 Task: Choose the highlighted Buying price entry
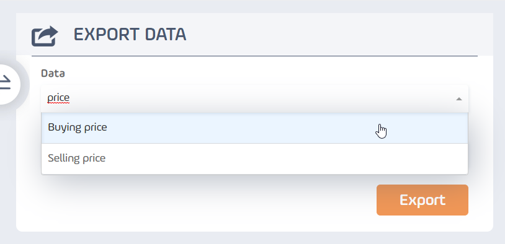coord(254,128)
